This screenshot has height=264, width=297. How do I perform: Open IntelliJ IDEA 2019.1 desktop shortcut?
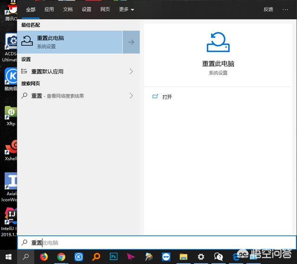coord(9,222)
